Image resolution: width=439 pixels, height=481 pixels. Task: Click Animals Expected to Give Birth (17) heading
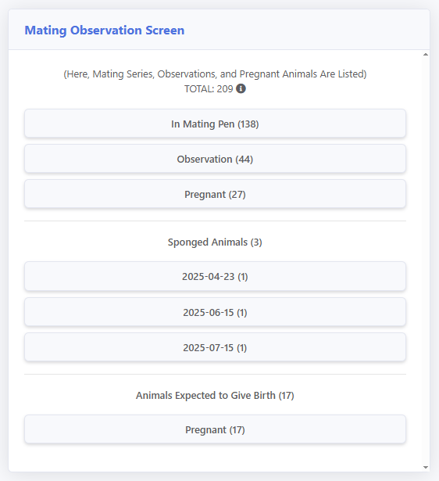coord(215,396)
